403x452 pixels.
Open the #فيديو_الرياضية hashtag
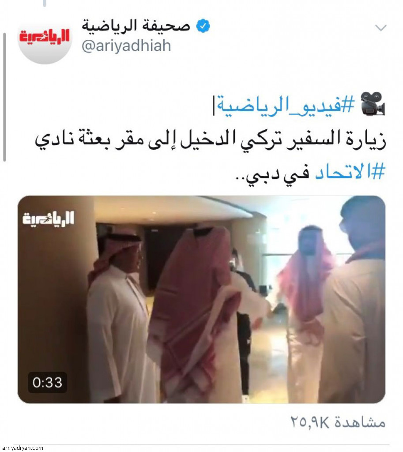(x=286, y=105)
